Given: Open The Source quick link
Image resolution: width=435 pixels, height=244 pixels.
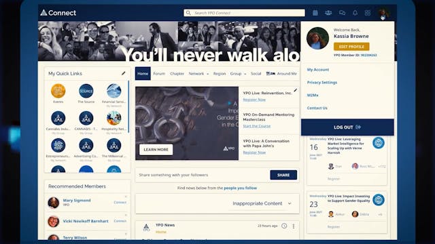Looking at the screenshot, I should coord(86,91).
